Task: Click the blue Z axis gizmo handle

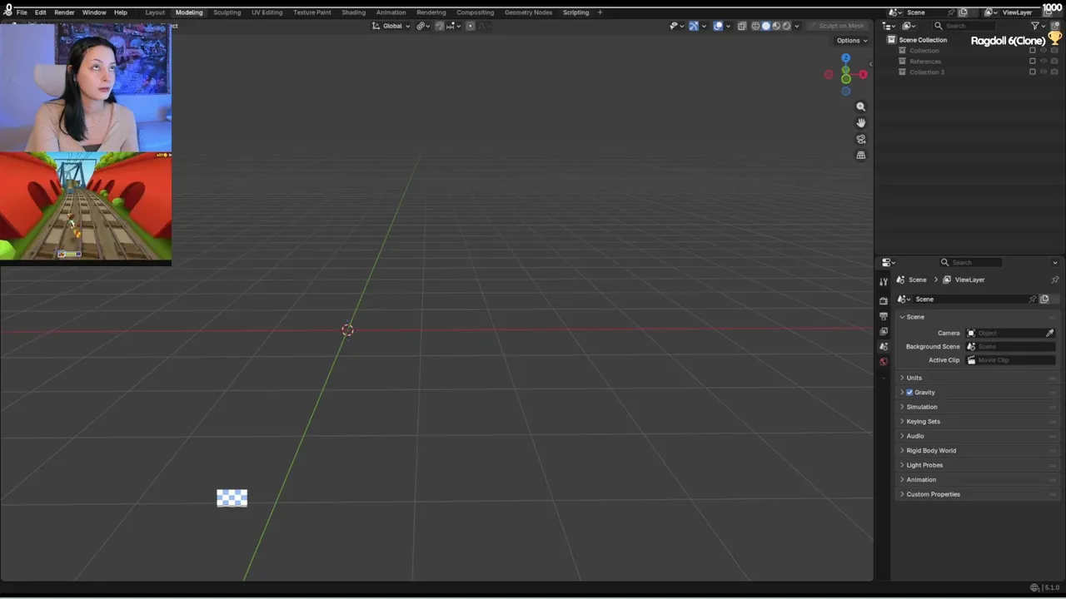Action: 845,57
